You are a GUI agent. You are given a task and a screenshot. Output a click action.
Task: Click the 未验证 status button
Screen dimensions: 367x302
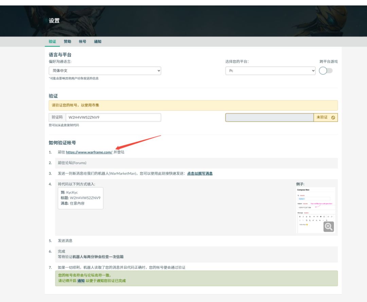click(326, 117)
